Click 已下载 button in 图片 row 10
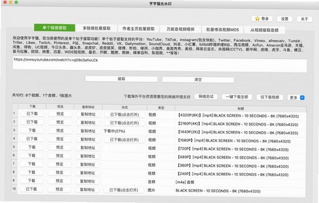This screenshot has width=319, height=203. coord(31,189)
